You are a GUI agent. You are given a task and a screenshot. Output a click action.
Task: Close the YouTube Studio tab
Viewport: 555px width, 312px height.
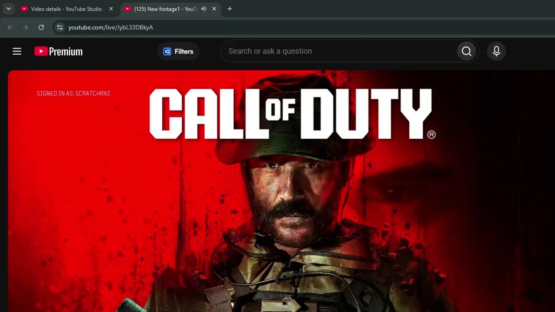click(x=111, y=9)
